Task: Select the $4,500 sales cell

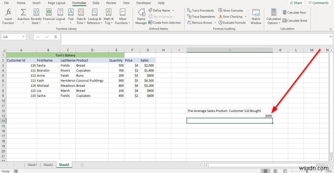Action: [148, 81]
